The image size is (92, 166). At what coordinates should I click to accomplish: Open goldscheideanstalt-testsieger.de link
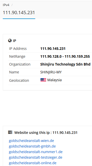35,157
